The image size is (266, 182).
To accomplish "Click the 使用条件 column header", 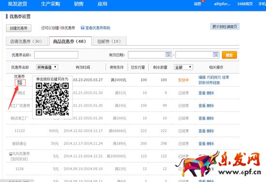I will pyautogui.click(x=117, y=67).
